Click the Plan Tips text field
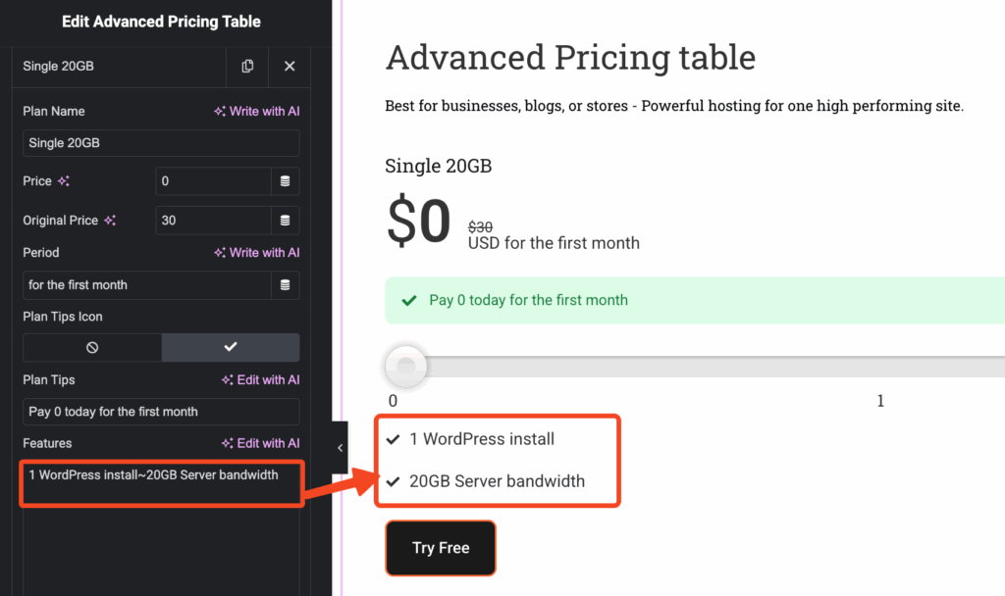1005x596 pixels. (161, 412)
